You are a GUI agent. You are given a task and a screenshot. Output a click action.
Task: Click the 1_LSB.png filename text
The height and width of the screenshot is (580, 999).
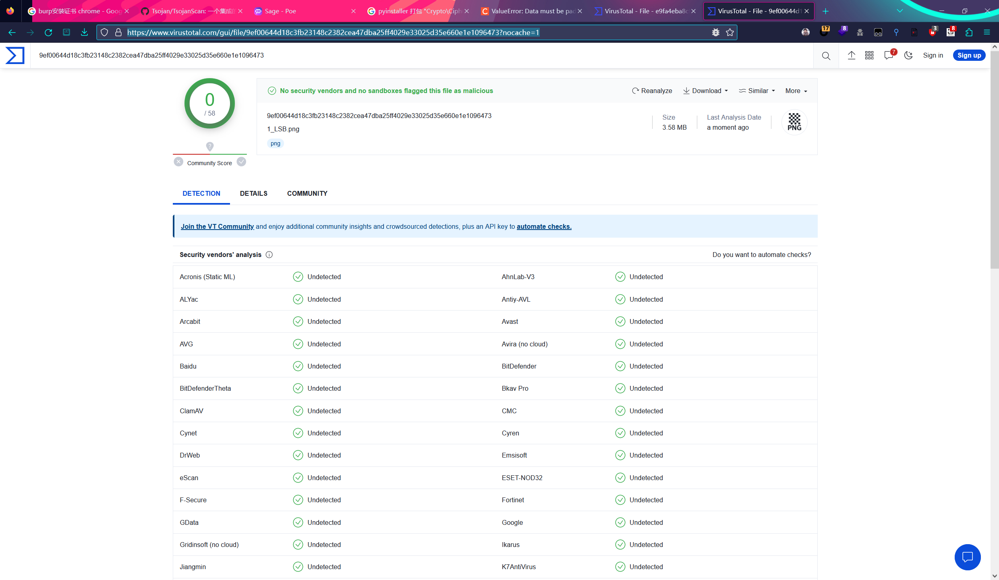coord(283,129)
